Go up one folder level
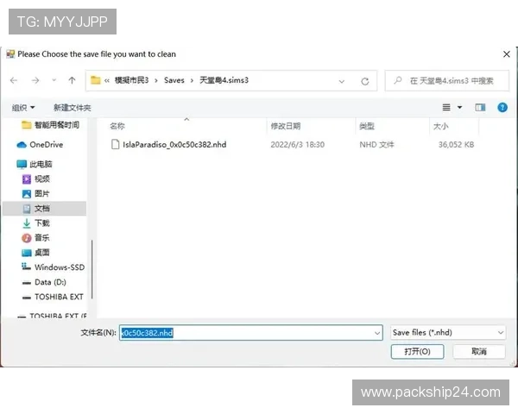This screenshot has width=518, height=414. tap(72, 80)
